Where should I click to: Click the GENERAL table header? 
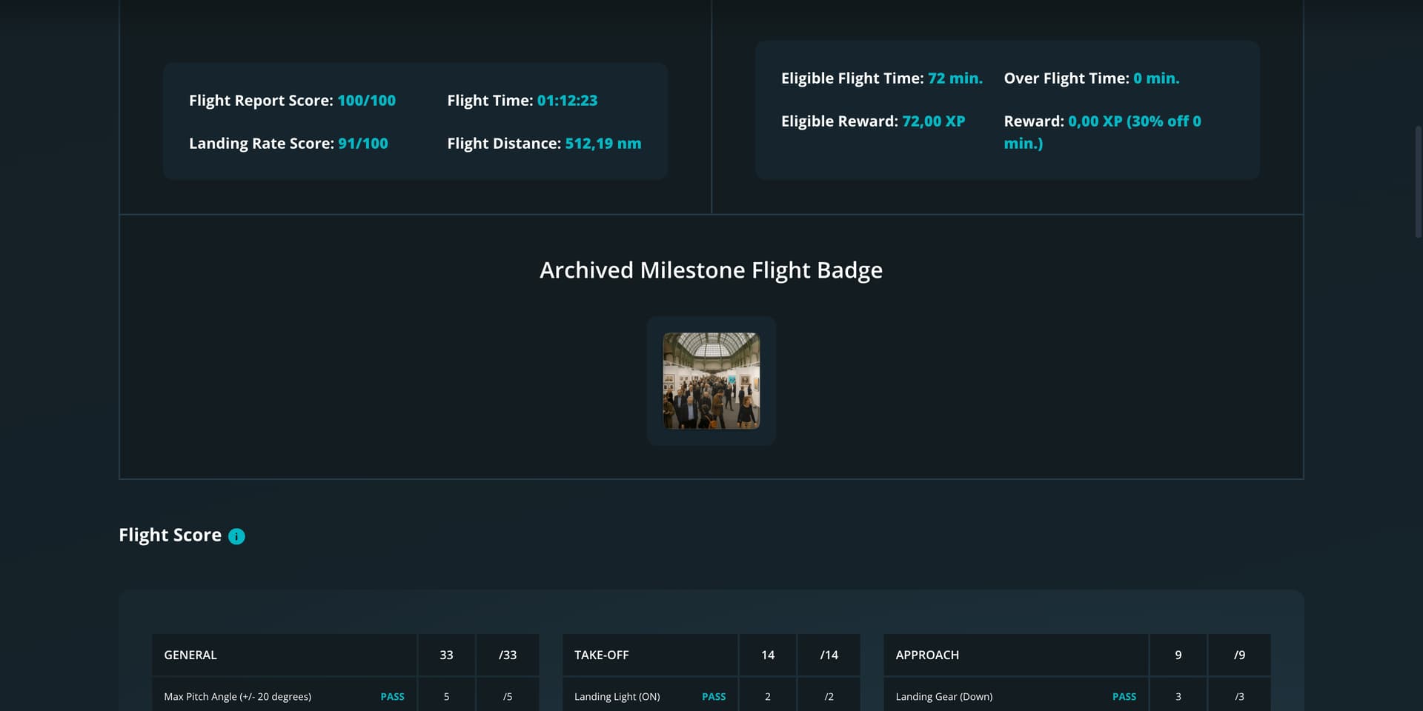point(190,655)
